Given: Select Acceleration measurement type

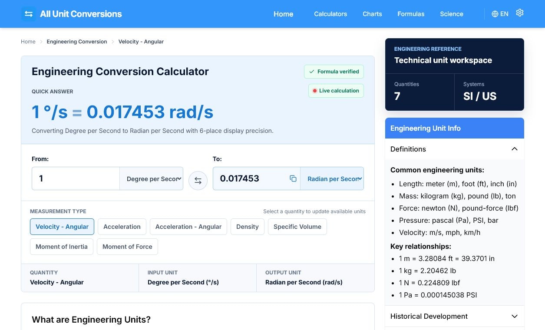Looking at the screenshot, I should [x=122, y=227].
